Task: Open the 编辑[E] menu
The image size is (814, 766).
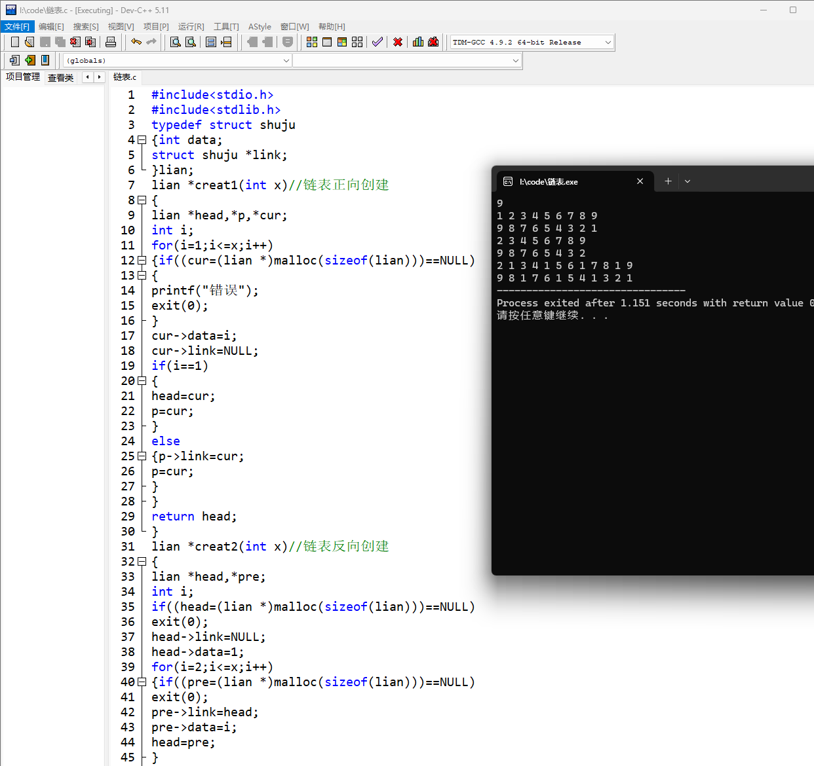Action: pyautogui.click(x=51, y=27)
